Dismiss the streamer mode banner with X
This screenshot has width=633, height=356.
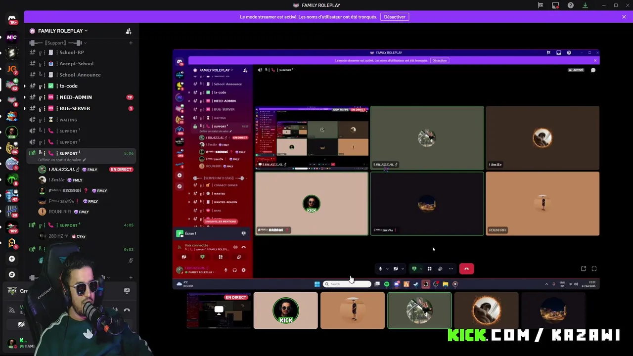tap(624, 17)
